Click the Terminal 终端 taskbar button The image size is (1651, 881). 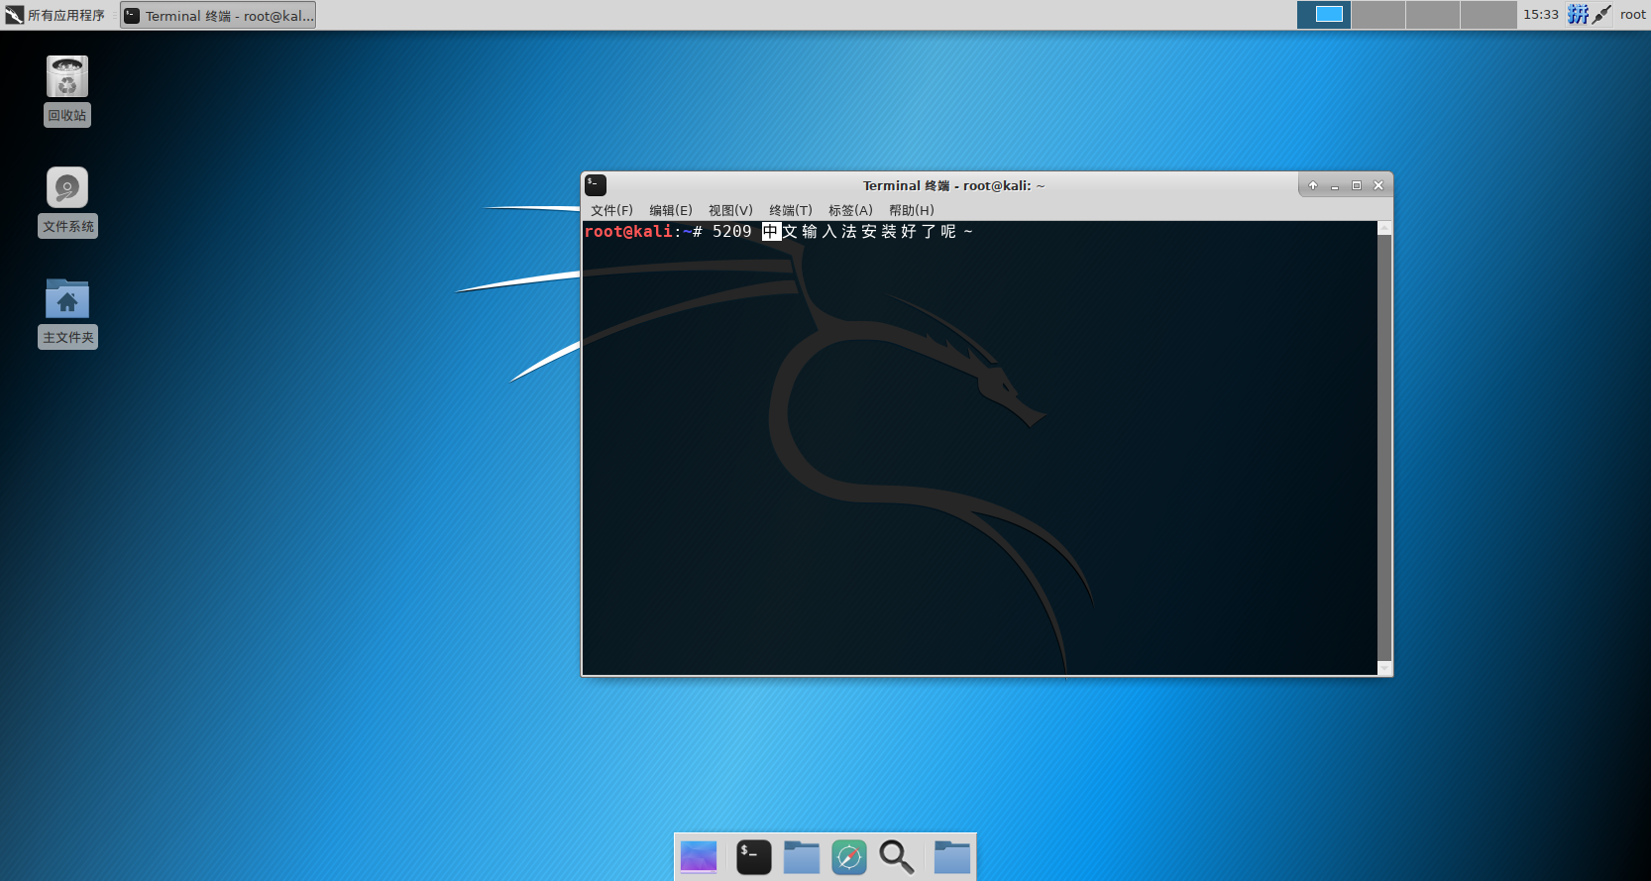pyautogui.click(x=218, y=15)
